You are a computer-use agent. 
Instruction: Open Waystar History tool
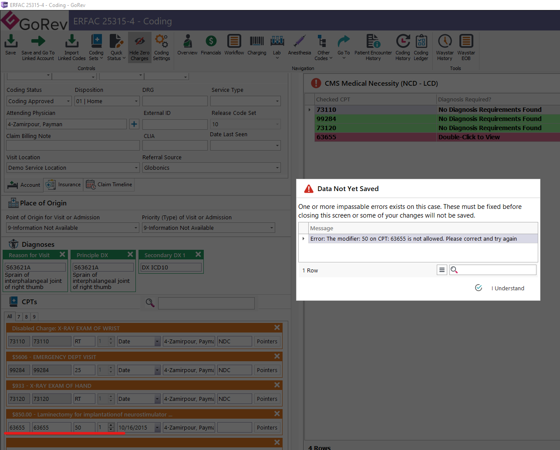(x=445, y=47)
